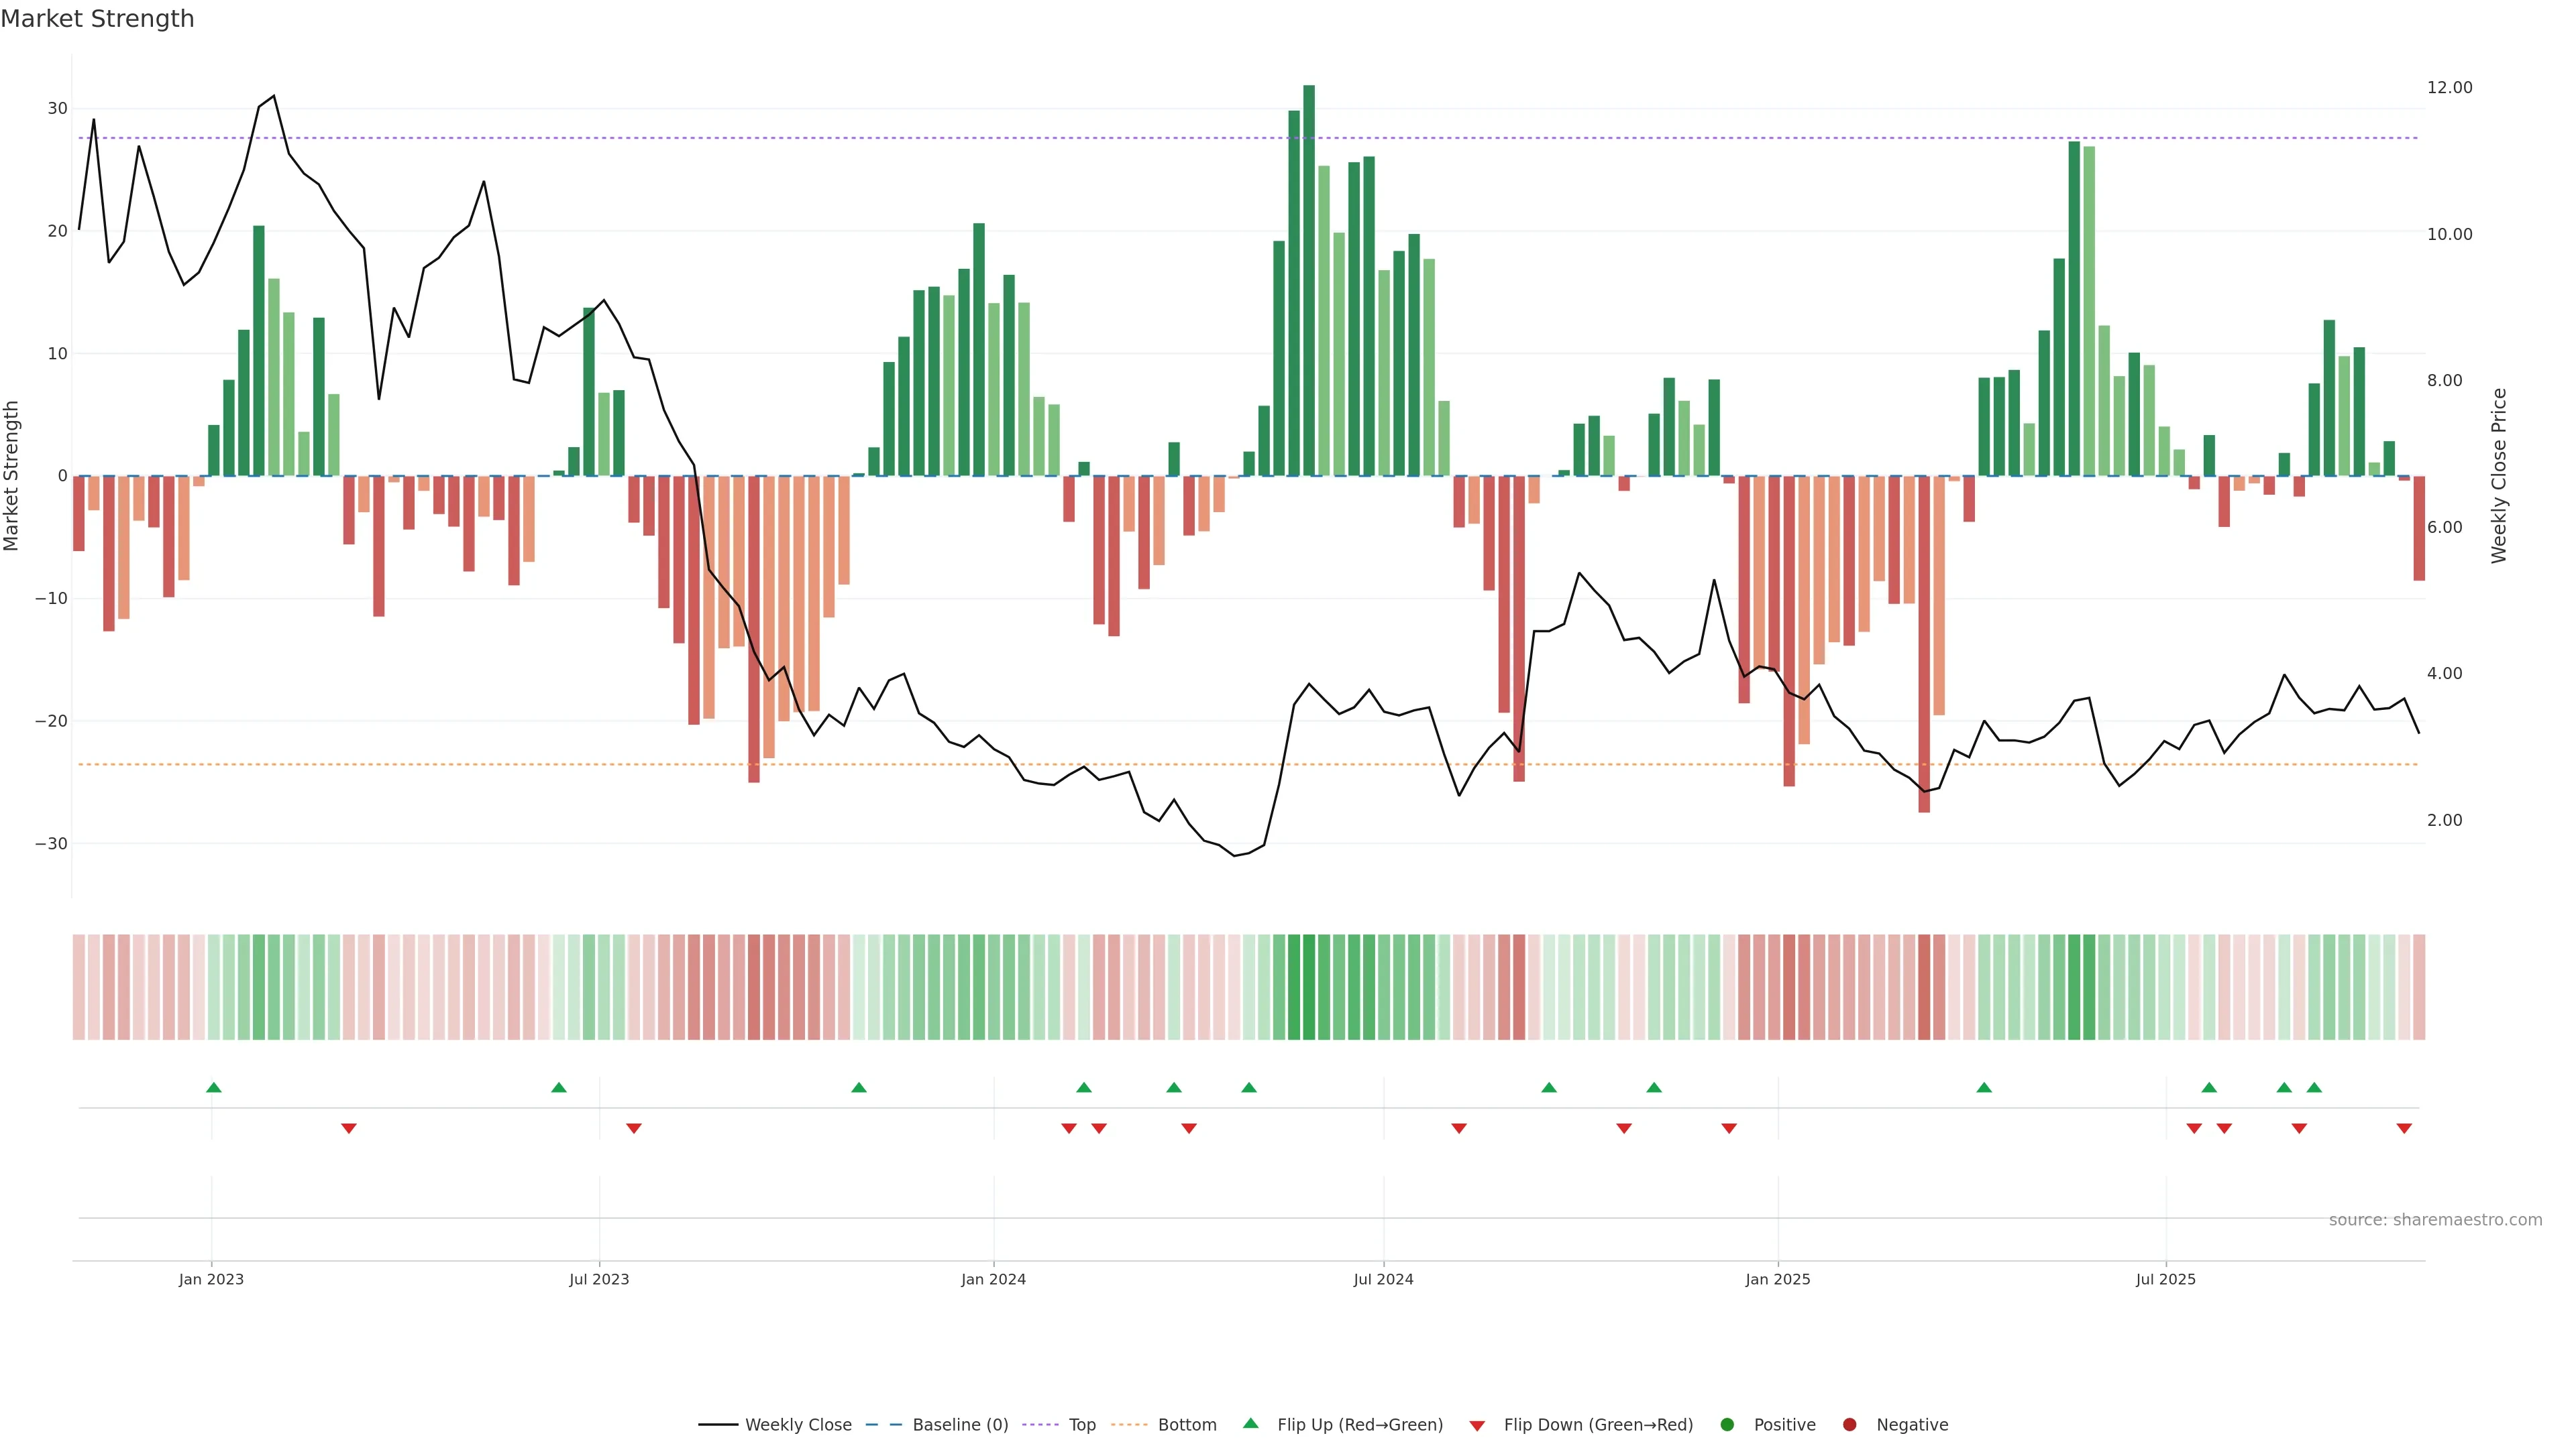Click the Weekly Close Price axis title
This screenshot has height=1448, width=2576.
pyautogui.click(x=2499, y=476)
